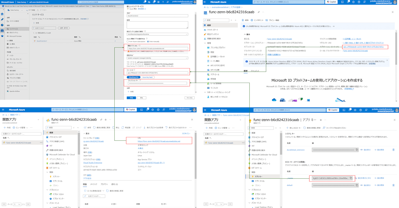This screenshot has height=208, width=399.
Task: Collapse 関数 group in Function App overview menu
Action: (x=47, y=172)
